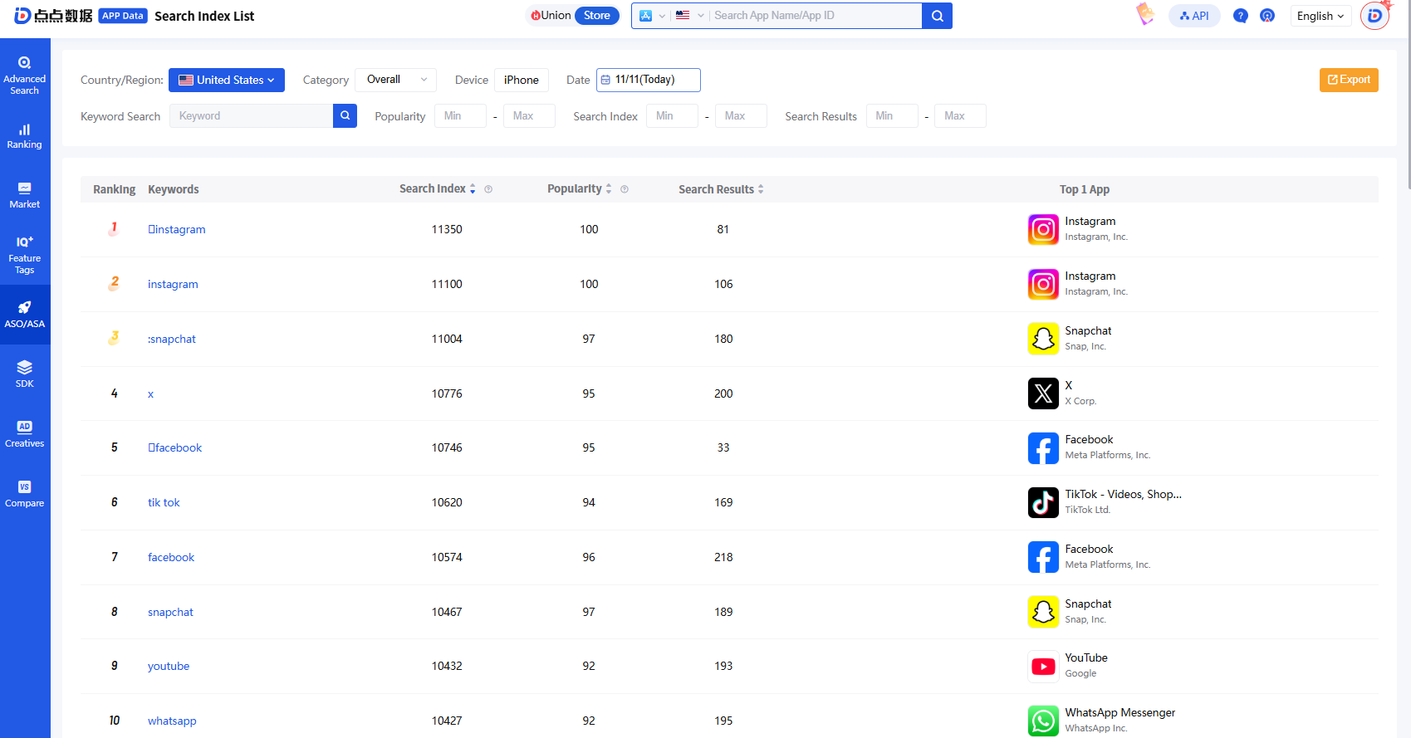Click the APP Data badge
This screenshot has height=738, width=1411.
pos(123,16)
